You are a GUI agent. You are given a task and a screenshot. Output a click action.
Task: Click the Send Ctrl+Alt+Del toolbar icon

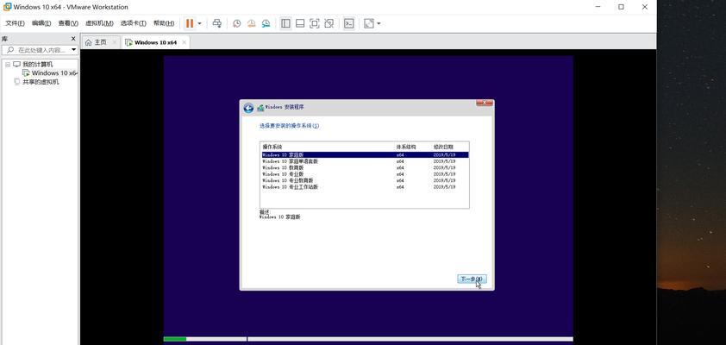(x=216, y=23)
